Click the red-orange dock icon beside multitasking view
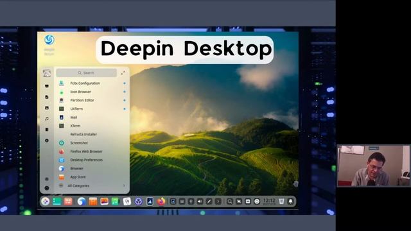The width and height of the screenshot is (411, 231). point(68,201)
